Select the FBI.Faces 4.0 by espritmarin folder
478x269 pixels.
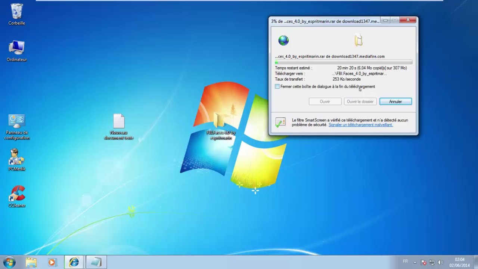click(x=221, y=127)
